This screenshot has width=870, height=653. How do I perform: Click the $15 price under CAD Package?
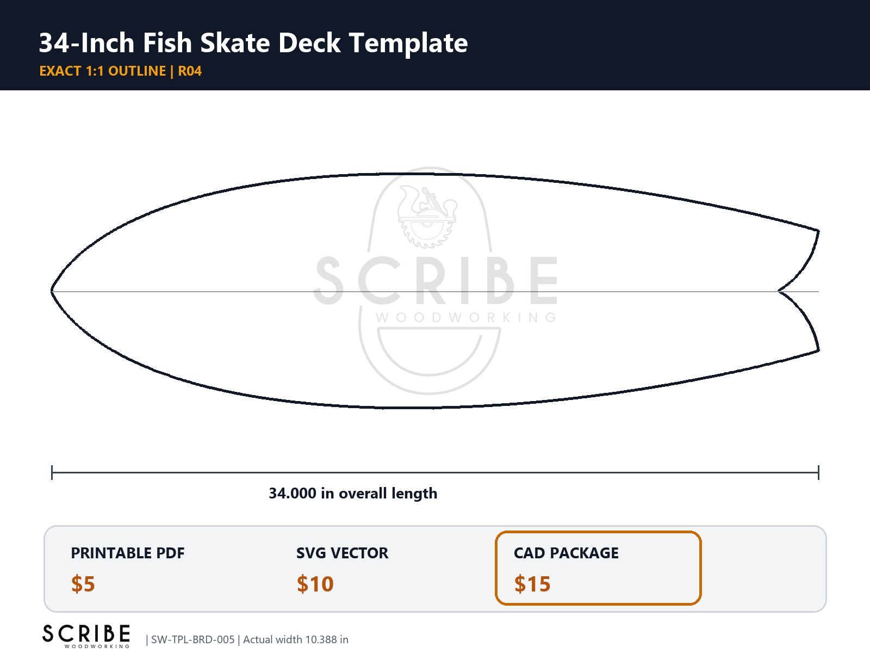tap(532, 584)
